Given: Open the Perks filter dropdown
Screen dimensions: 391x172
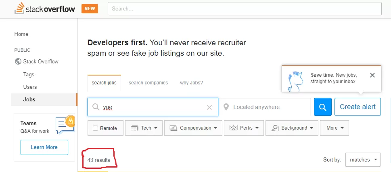Looking at the screenshot, I should (x=244, y=128).
